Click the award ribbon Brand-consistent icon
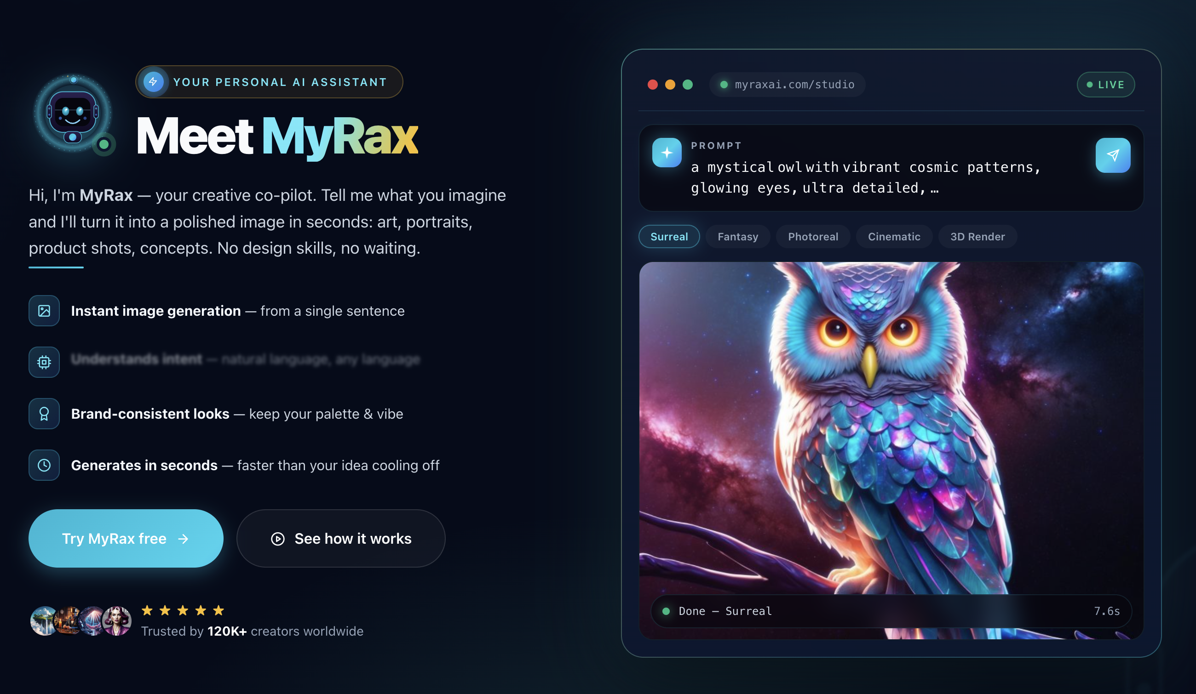 [44, 414]
